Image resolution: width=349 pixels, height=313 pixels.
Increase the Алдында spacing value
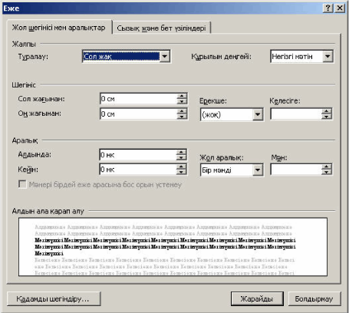(x=181, y=152)
